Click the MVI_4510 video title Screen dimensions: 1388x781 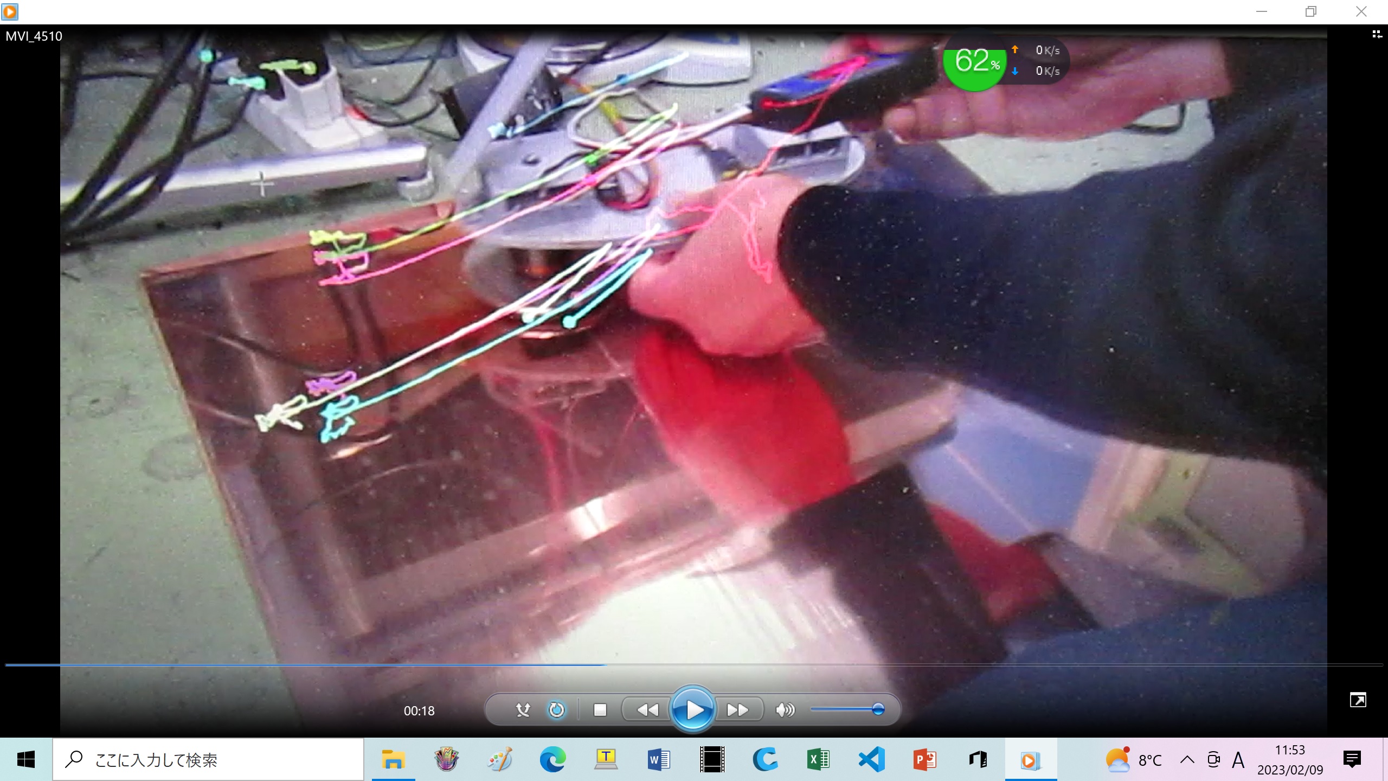(34, 36)
